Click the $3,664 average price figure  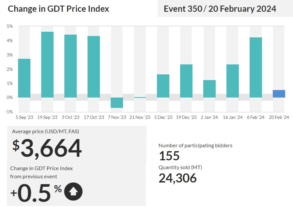(47, 148)
